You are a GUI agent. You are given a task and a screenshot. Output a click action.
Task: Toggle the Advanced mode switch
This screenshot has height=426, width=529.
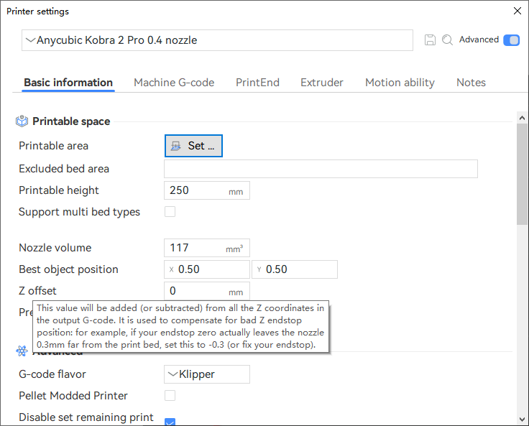[512, 40]
